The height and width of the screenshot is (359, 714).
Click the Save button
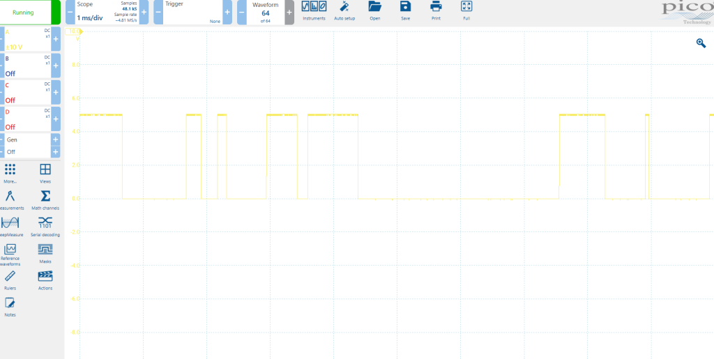[405, 9]
